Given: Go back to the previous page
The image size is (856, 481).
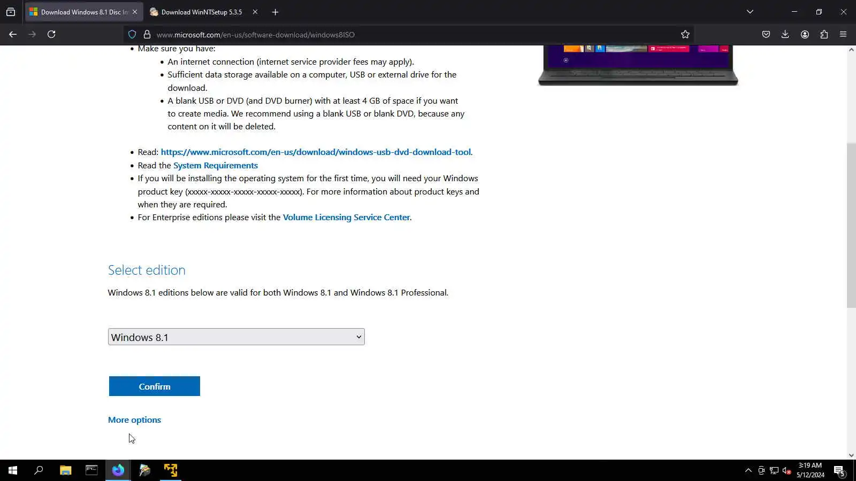Looking at the screenshot, I should tap(13, 34).
